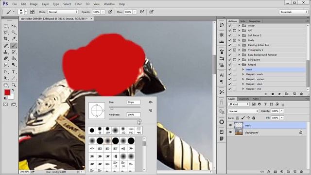Click the brush Size input field

(x=134, y=102)
